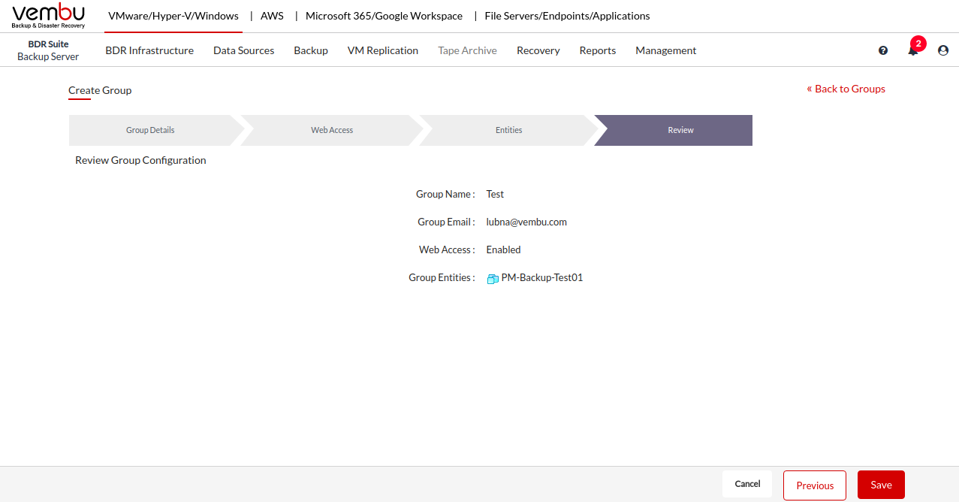The image size is (959, 502).
Task: Open File Servers/Endpoints/Applications tab
Action: (x=568, y=16)
